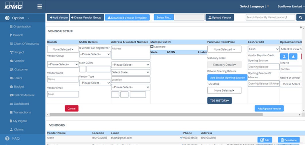This screenshot has height=145, width=305.
Task: Expand the TDS HISTORY dropdown
Action: click(x=219, y=101)
